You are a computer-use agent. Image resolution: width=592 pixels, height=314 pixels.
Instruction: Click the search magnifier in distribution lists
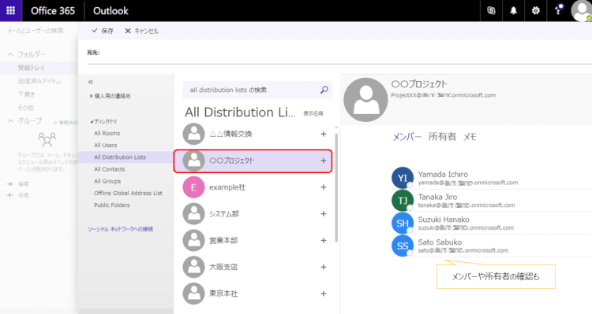(324, 90)
